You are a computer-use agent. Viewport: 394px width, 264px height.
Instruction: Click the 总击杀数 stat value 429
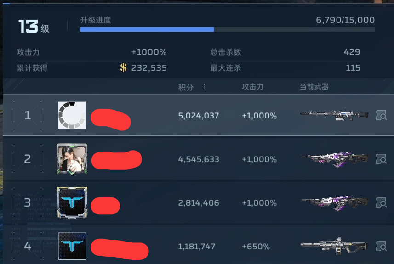(x=352, y=52)
